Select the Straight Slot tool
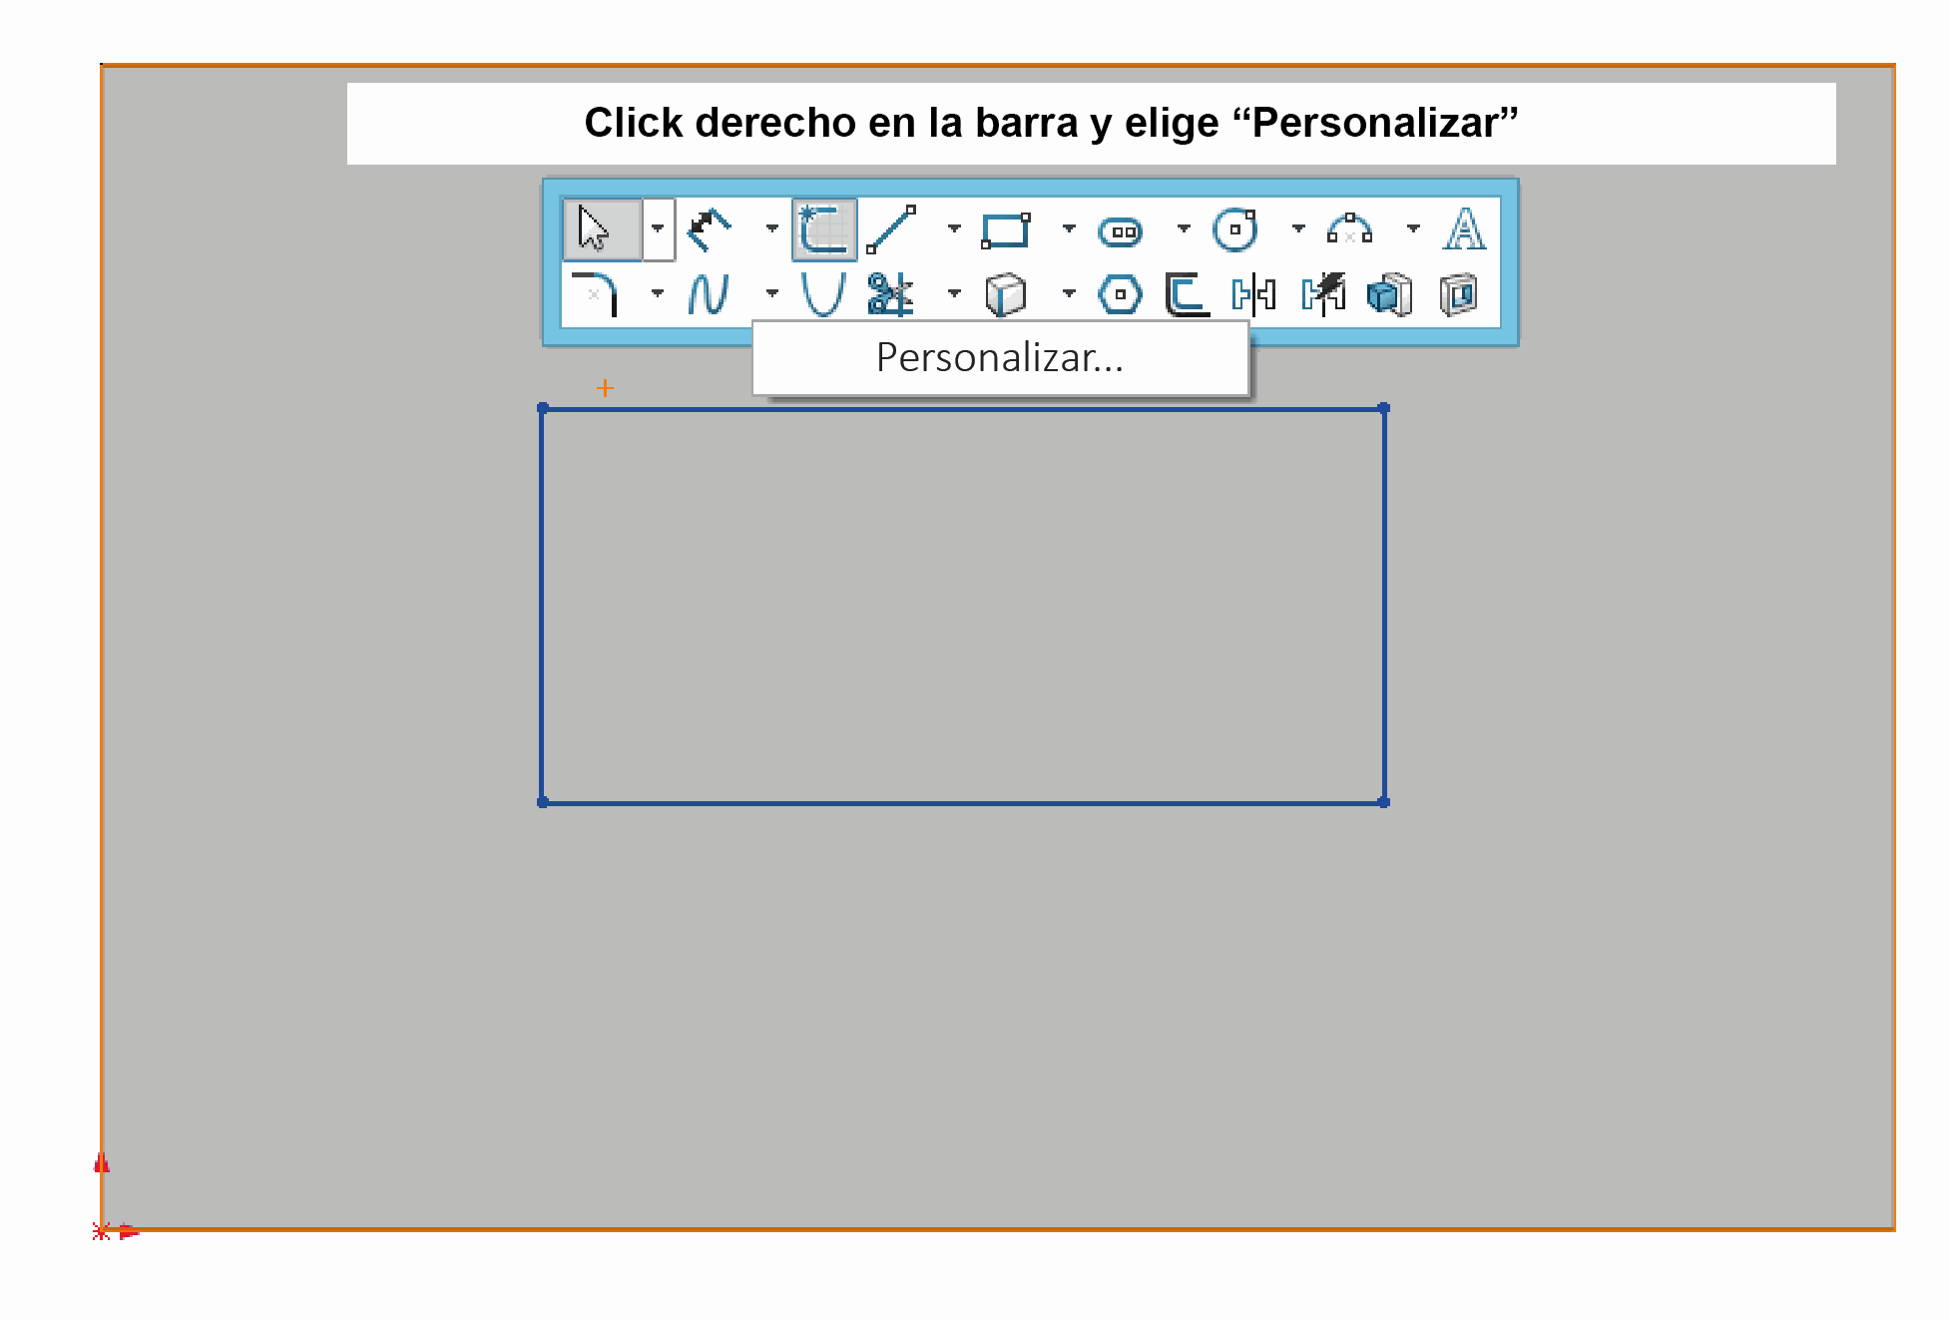The width and height of the screenshot is (1949, 1320). click(x=1121, y=231)
